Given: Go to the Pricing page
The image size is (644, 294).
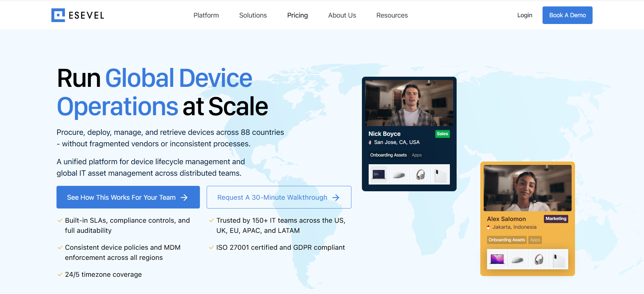Looking at the screenshot, I should point(297,15).
